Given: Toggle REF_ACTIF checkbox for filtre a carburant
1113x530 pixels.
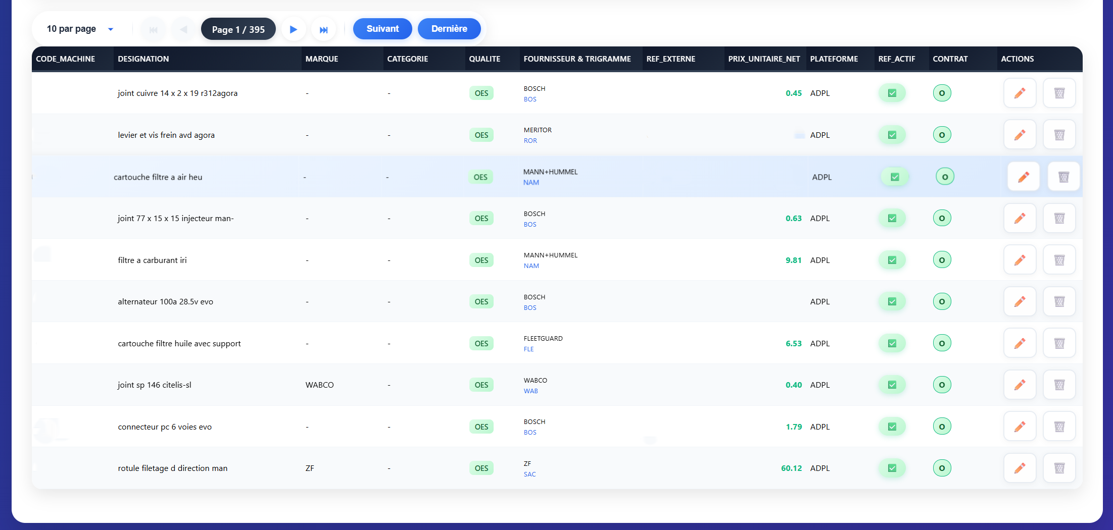Looking at the screenshot, I should click(x=892, y=260).
